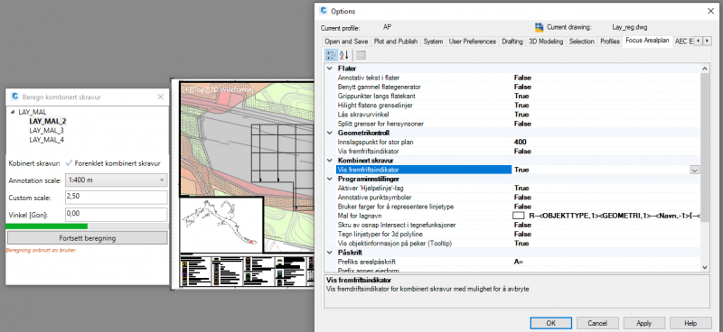This screenshot has height=332, width=723.
Task: Click the Cancel button
Action: point(597,323)
